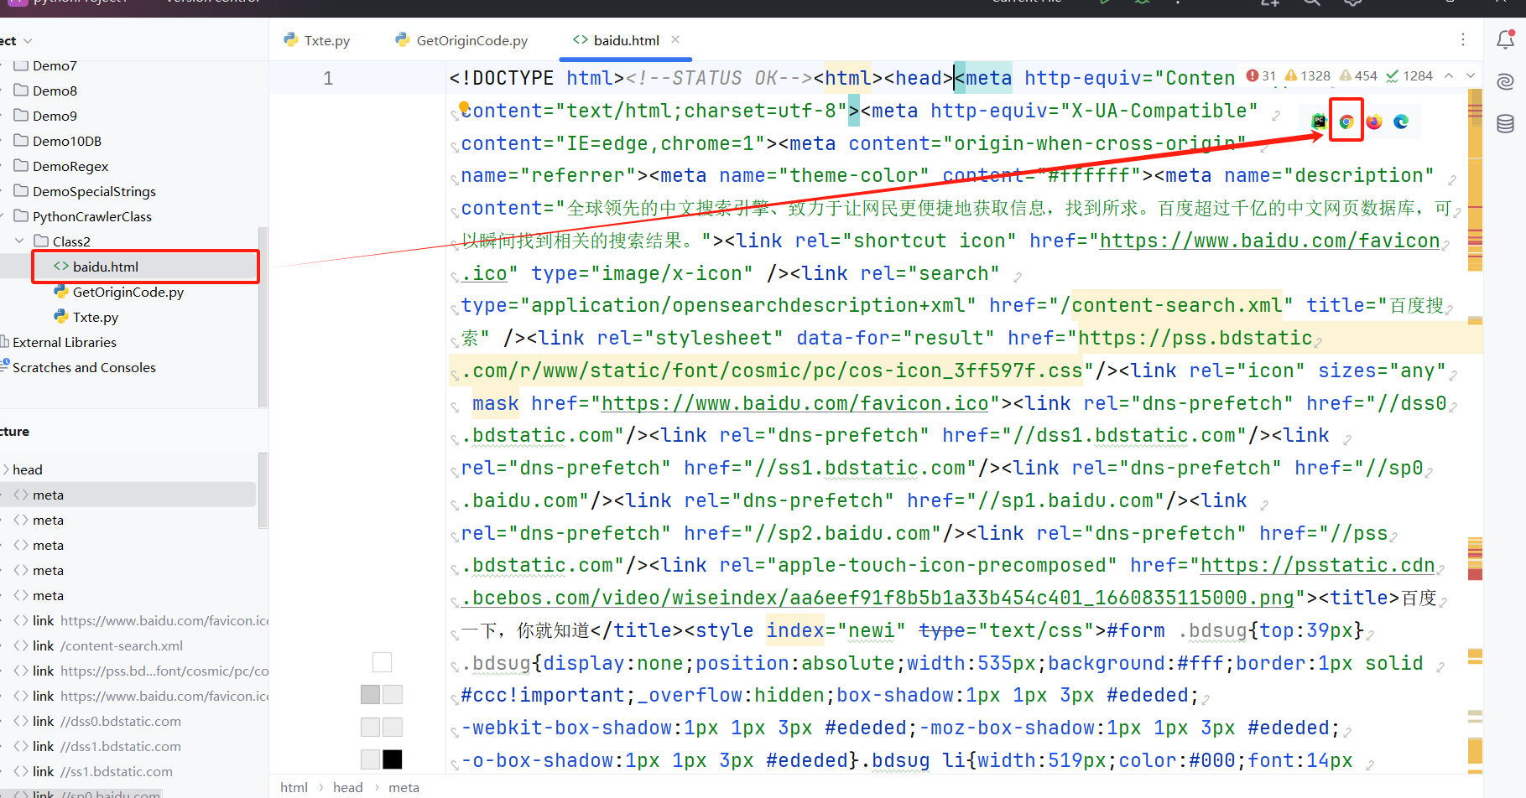Screen dimensions: 1526x798
Task: Click the white #fff gutter color swatch
Action: 382,662
